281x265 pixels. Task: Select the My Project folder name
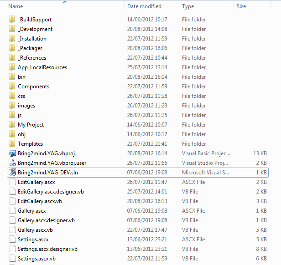click(x=31, y=125)
